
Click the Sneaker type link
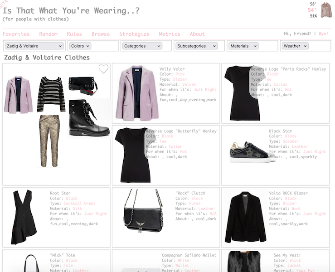coord(291,141)
